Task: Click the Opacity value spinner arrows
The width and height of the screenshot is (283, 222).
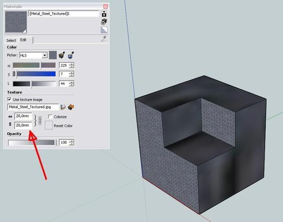Action: pos(71,143)
